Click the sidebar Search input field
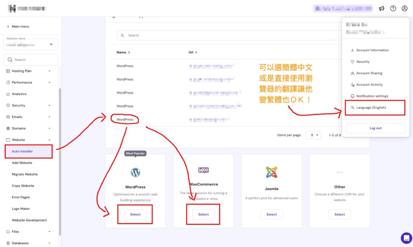The image size is (413, 247). (31, 60)
